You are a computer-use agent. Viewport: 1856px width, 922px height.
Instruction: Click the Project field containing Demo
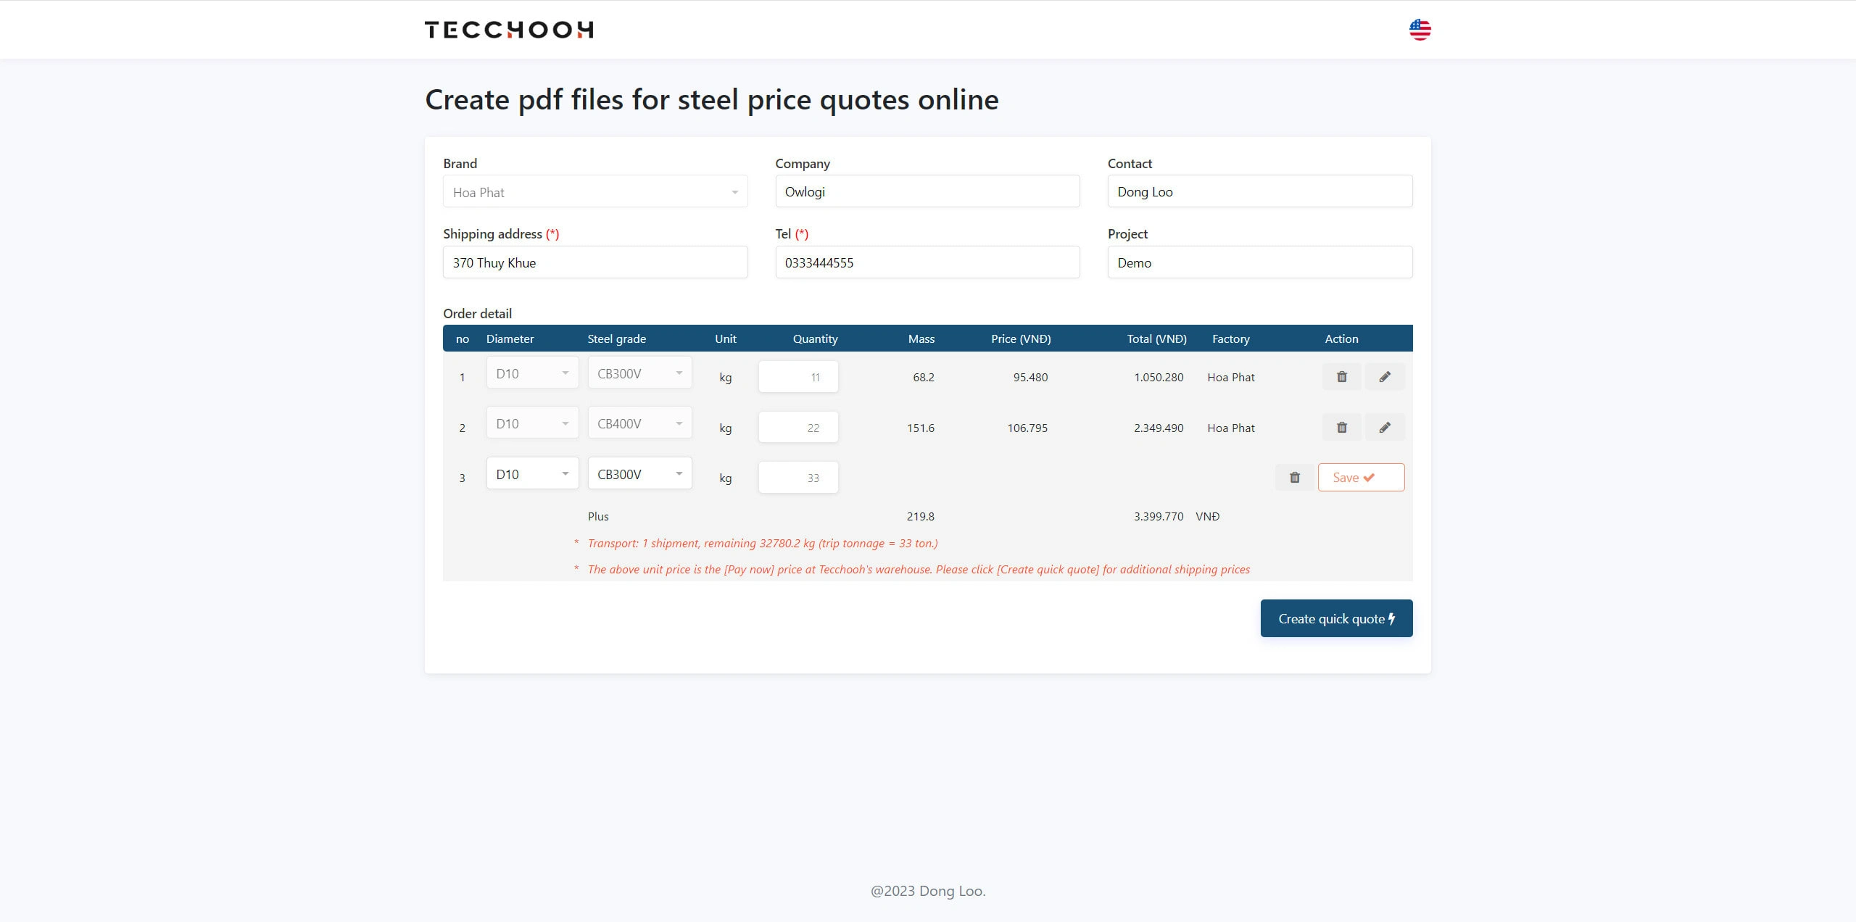pyautogui.click(x=1259, y=262)
